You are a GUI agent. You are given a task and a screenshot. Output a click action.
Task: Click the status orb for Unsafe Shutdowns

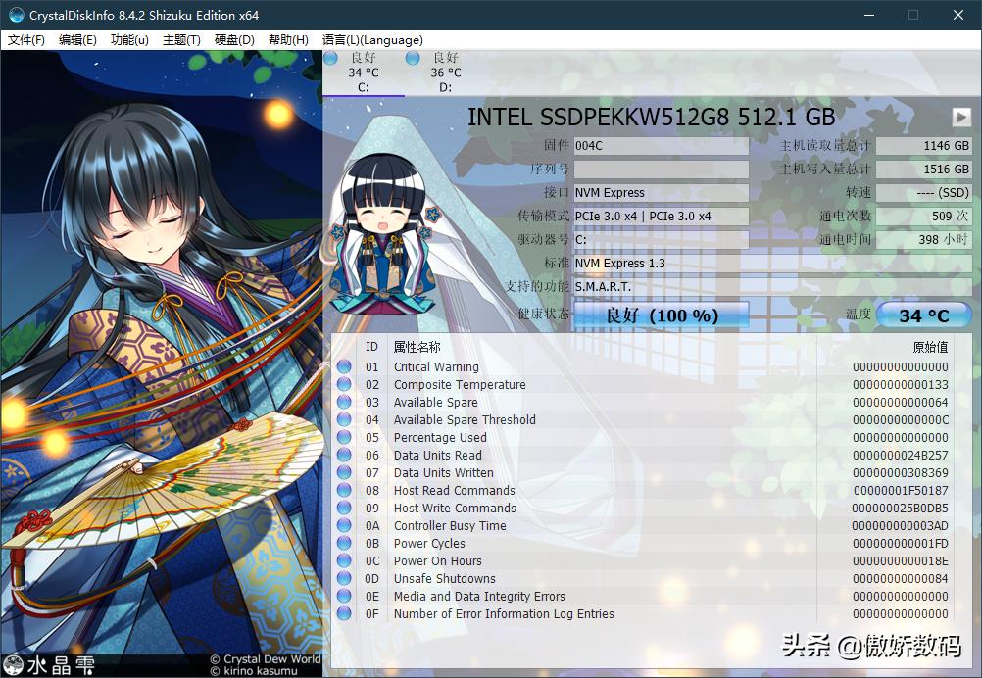tap(344, 579)
